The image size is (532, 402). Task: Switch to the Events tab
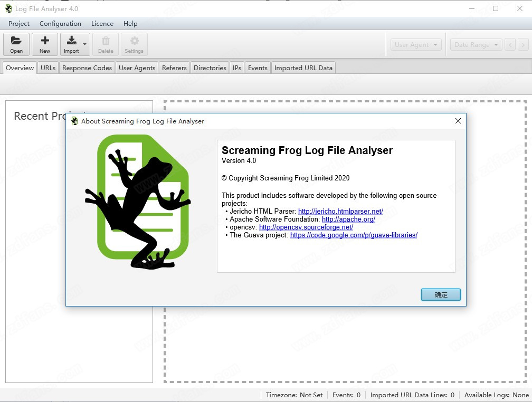258,68
